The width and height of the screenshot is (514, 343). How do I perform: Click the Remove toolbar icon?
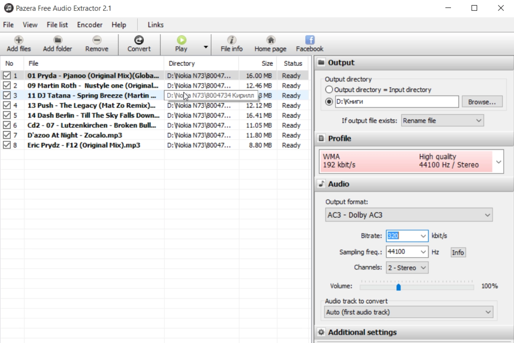point(97,40)
